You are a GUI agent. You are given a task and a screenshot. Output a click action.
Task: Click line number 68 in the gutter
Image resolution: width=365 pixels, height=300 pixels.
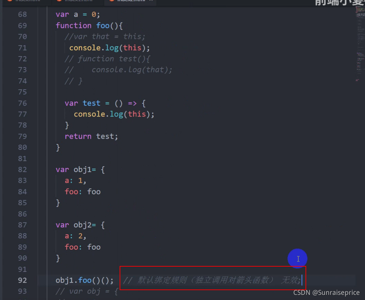point(22,14)
